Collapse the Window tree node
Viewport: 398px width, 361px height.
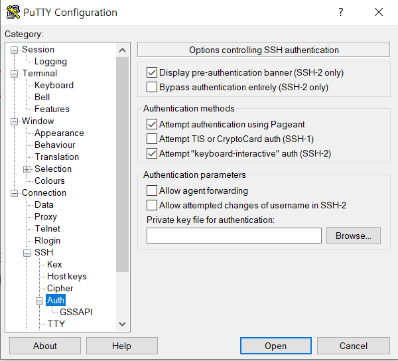[14, 121]
